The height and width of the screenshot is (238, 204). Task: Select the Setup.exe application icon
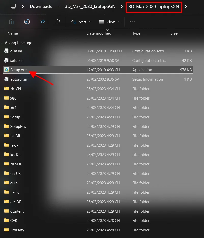(x=7, y=70)
